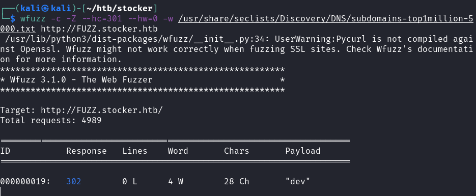
Task: Click the kali@kali prompt username
Action: [x=41, y=9]
